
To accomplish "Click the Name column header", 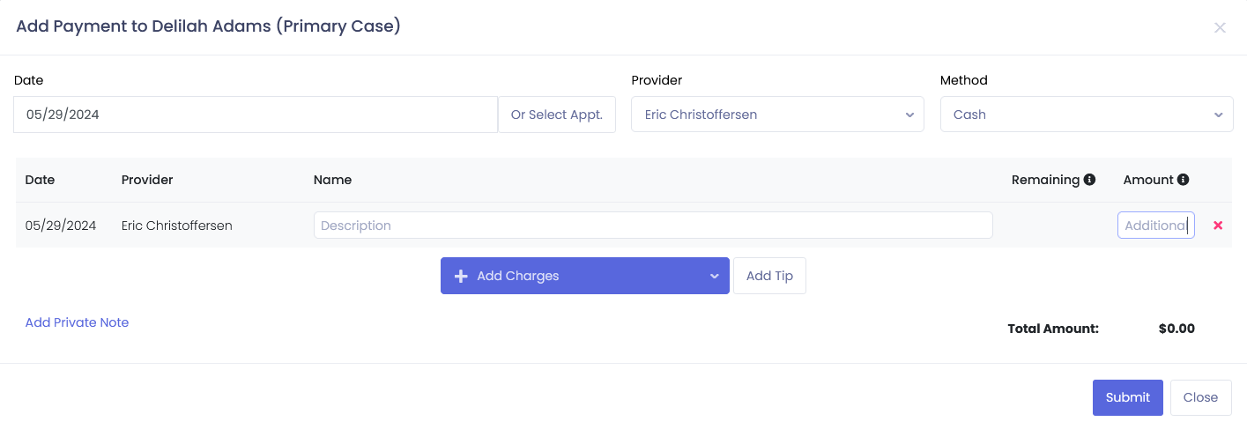I will coord(332,180).
